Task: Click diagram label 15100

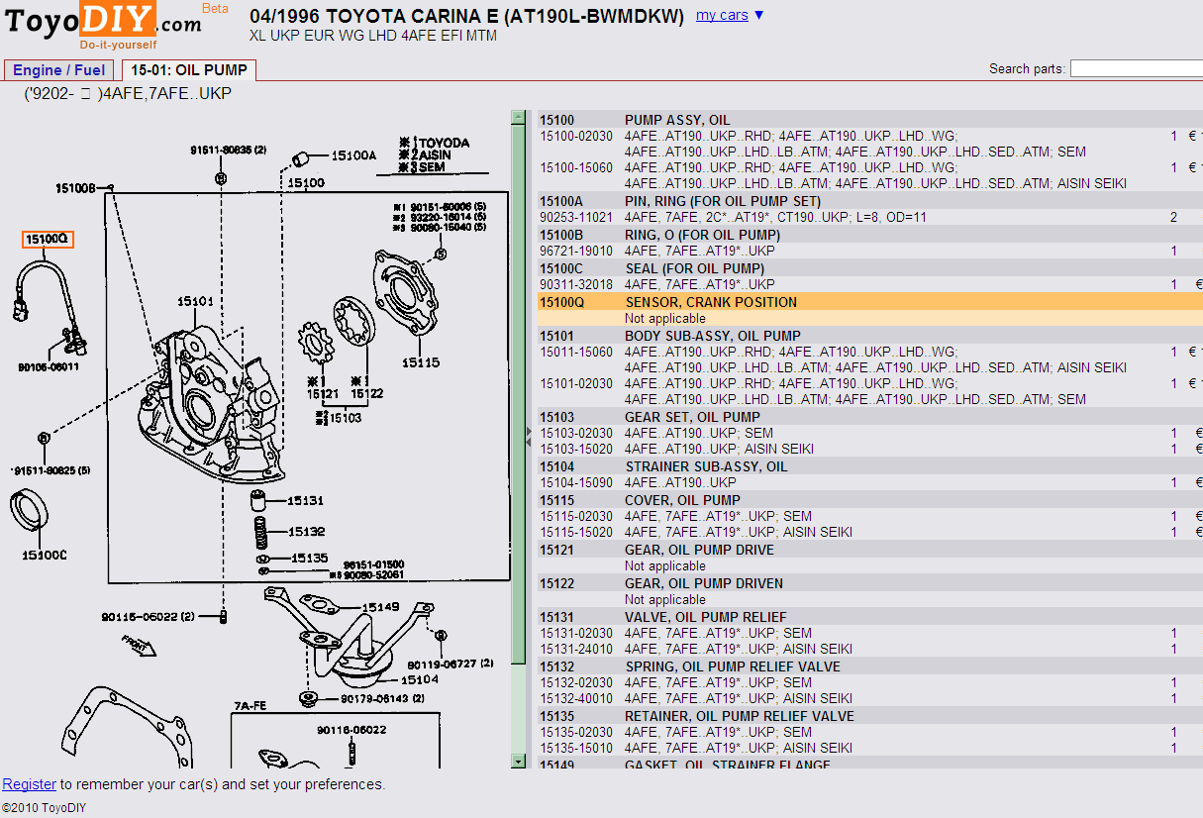Action: (x=306, y=182)
